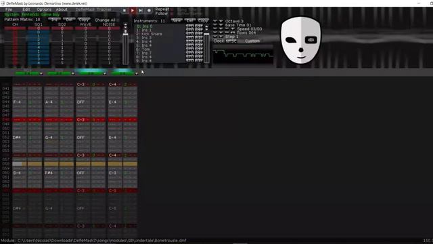Stop playback with the stop button
This screenshot has height=244, width=433.
point(124,11)
